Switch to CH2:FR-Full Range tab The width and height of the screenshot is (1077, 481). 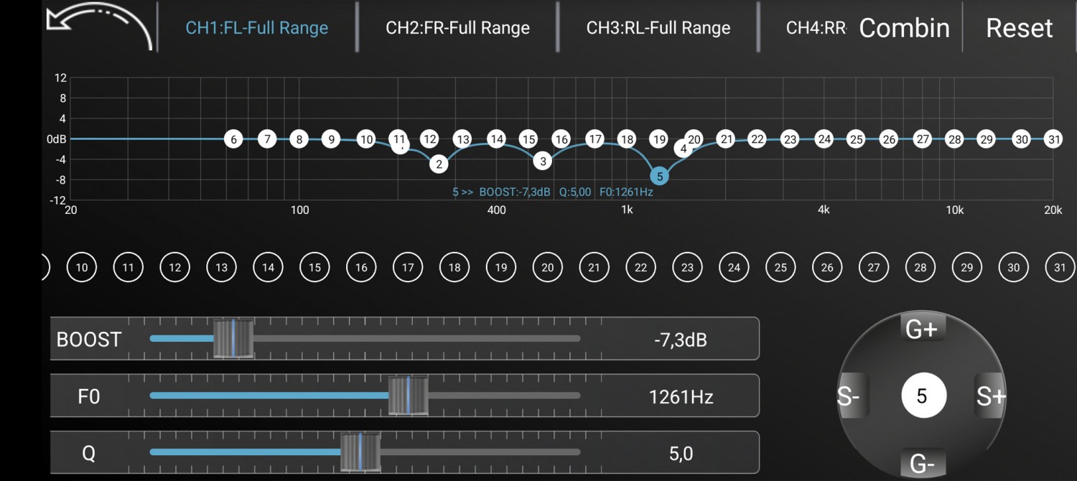(458, 28)
